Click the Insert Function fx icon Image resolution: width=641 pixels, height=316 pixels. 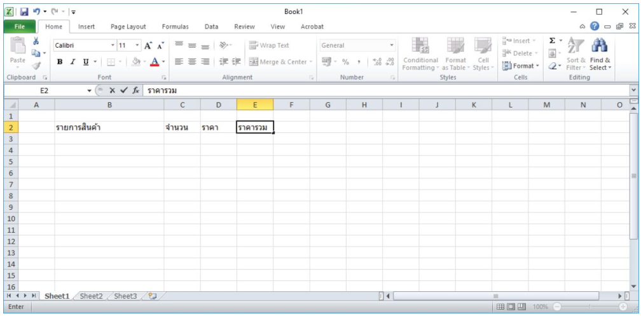pyautogui.click(x=135, y=91)
